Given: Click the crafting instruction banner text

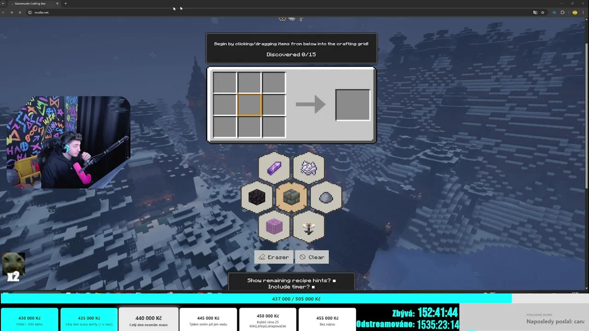Looking at the screenshot, I should [x=291, y=44].
